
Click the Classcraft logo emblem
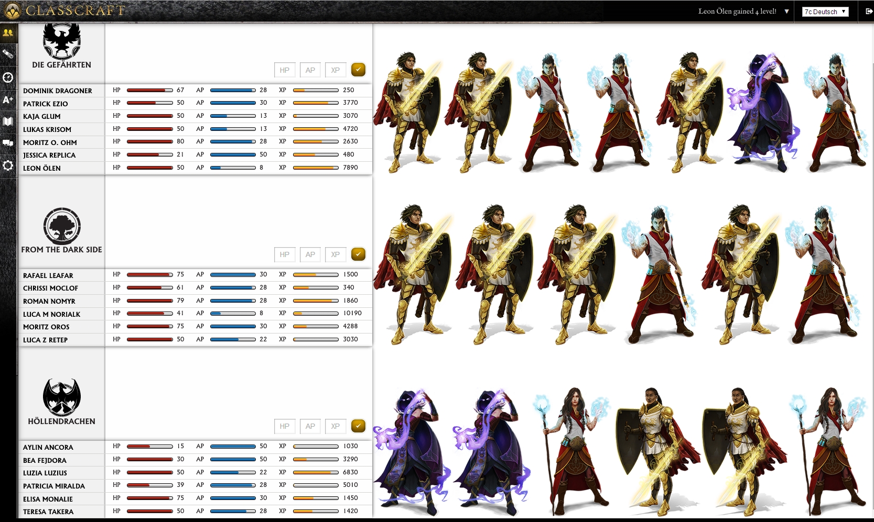coord(12,10)
